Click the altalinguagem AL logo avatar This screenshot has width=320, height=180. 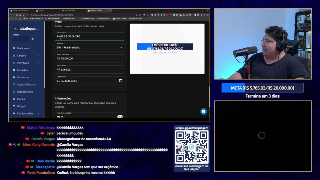coord(15,28)
